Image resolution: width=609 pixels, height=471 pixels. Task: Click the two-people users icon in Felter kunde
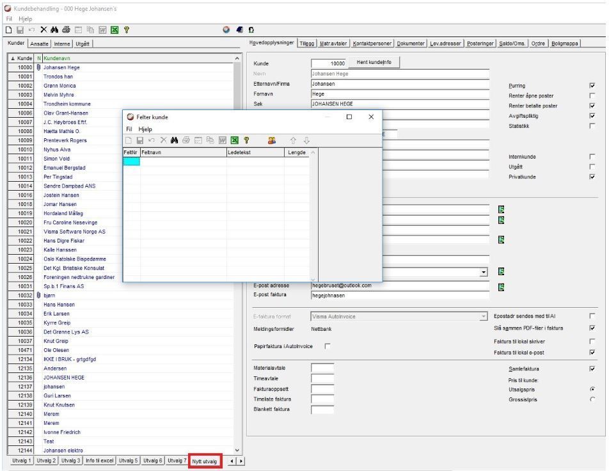(x=272, y=140)
